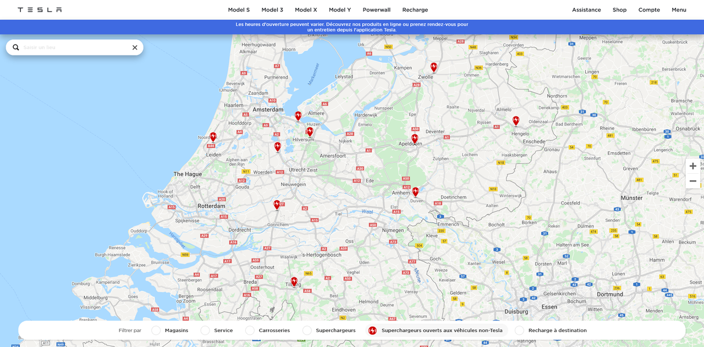Select the Supercharger pin near Duiven
This screenshot has height=347, width=704.
pyautogui.click(x=415, y=191)
